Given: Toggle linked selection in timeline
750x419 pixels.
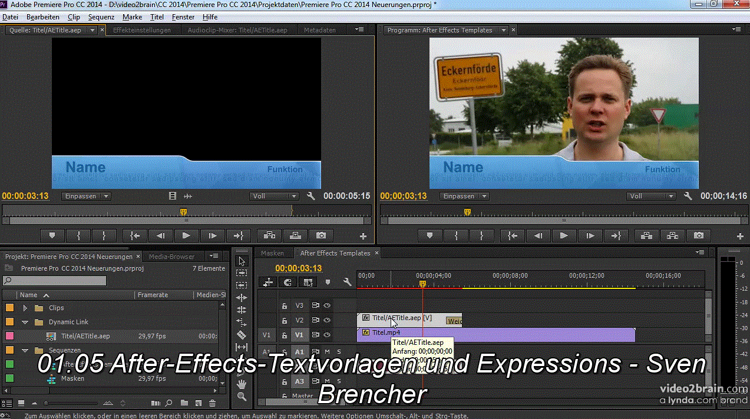Looking at the screenshot, I should tap(308, 282).
